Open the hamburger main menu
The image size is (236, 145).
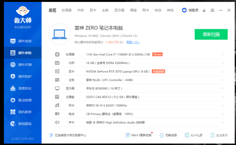pos(212,10)
